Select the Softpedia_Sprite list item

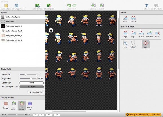coord(23,17)
